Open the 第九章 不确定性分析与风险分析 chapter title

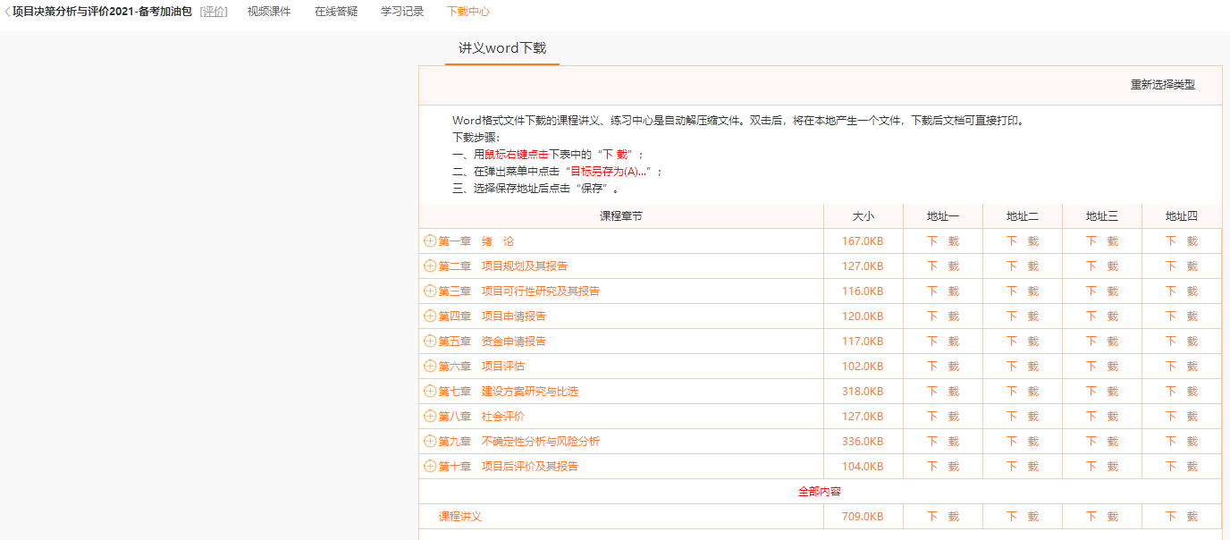click(518, 442)
